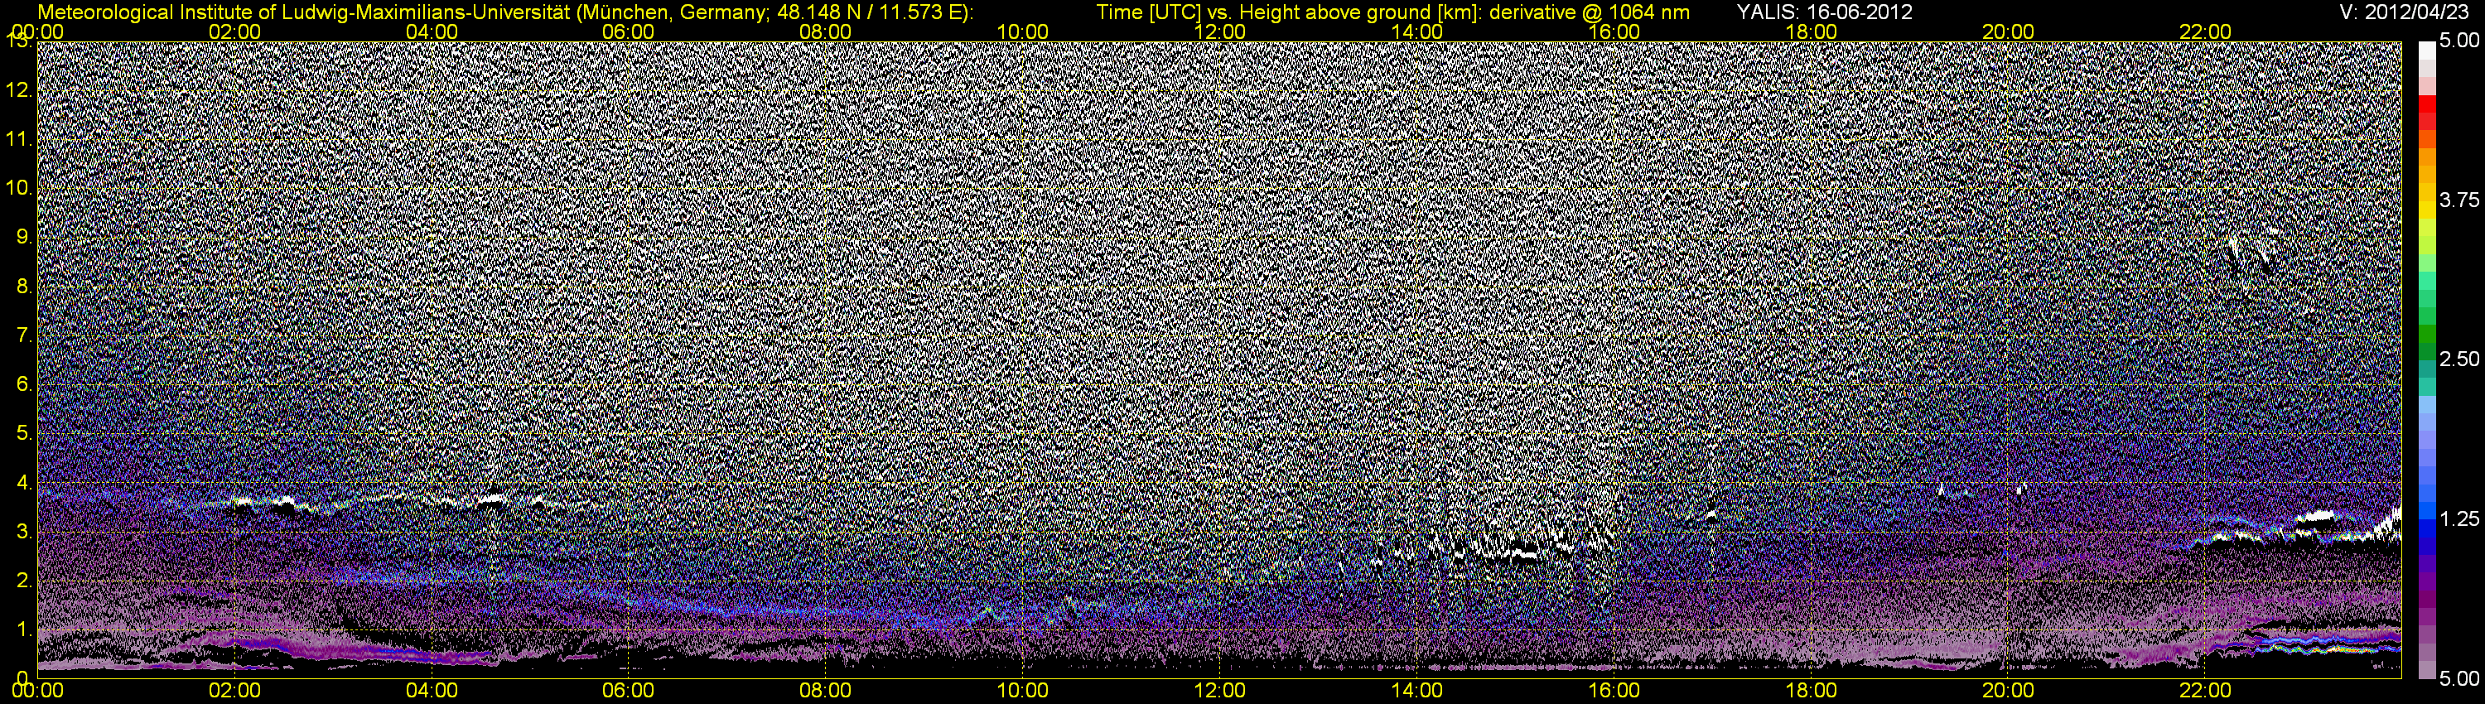Screen dimensions: 2485x704
Task: Click the Meteorological Institute of Ludwig-Maximilians-Universität title text
Action: click(x=304, y=12)
